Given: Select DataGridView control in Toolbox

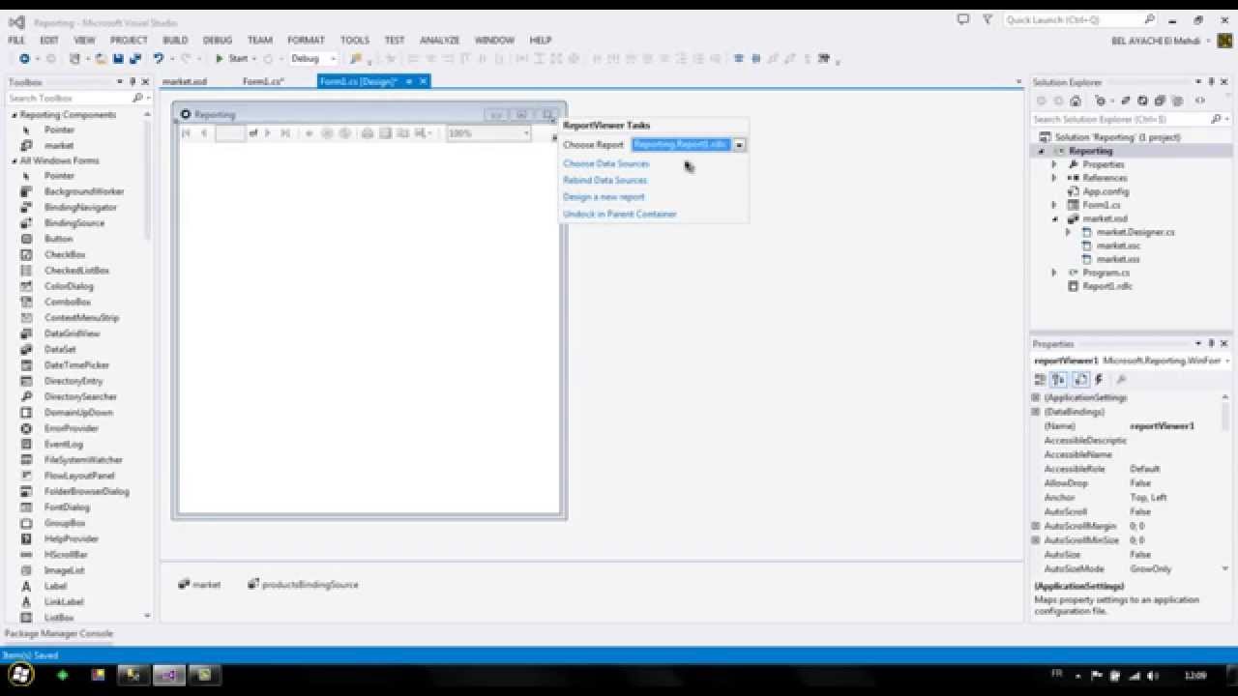Looking at the screenshot, I should tap(72, 333).
